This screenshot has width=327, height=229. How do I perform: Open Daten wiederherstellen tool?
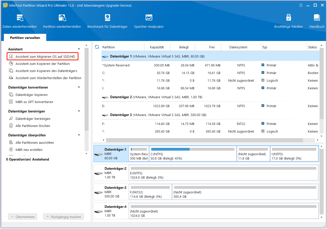tap(20, 21)
